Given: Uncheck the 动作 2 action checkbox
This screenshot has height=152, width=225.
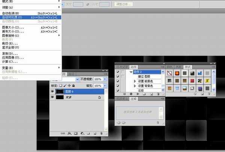Looking at the screenshot, I should [x=118, y=72].
